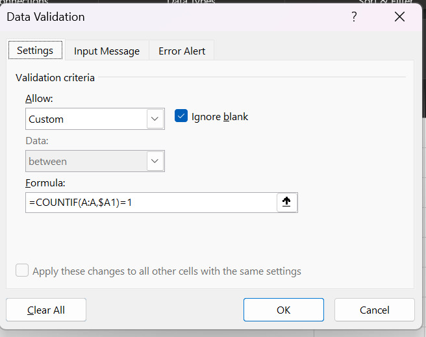The image size is (426, 337).
Task: Click the Help question mark icon
Action: (x=354, y=18)
